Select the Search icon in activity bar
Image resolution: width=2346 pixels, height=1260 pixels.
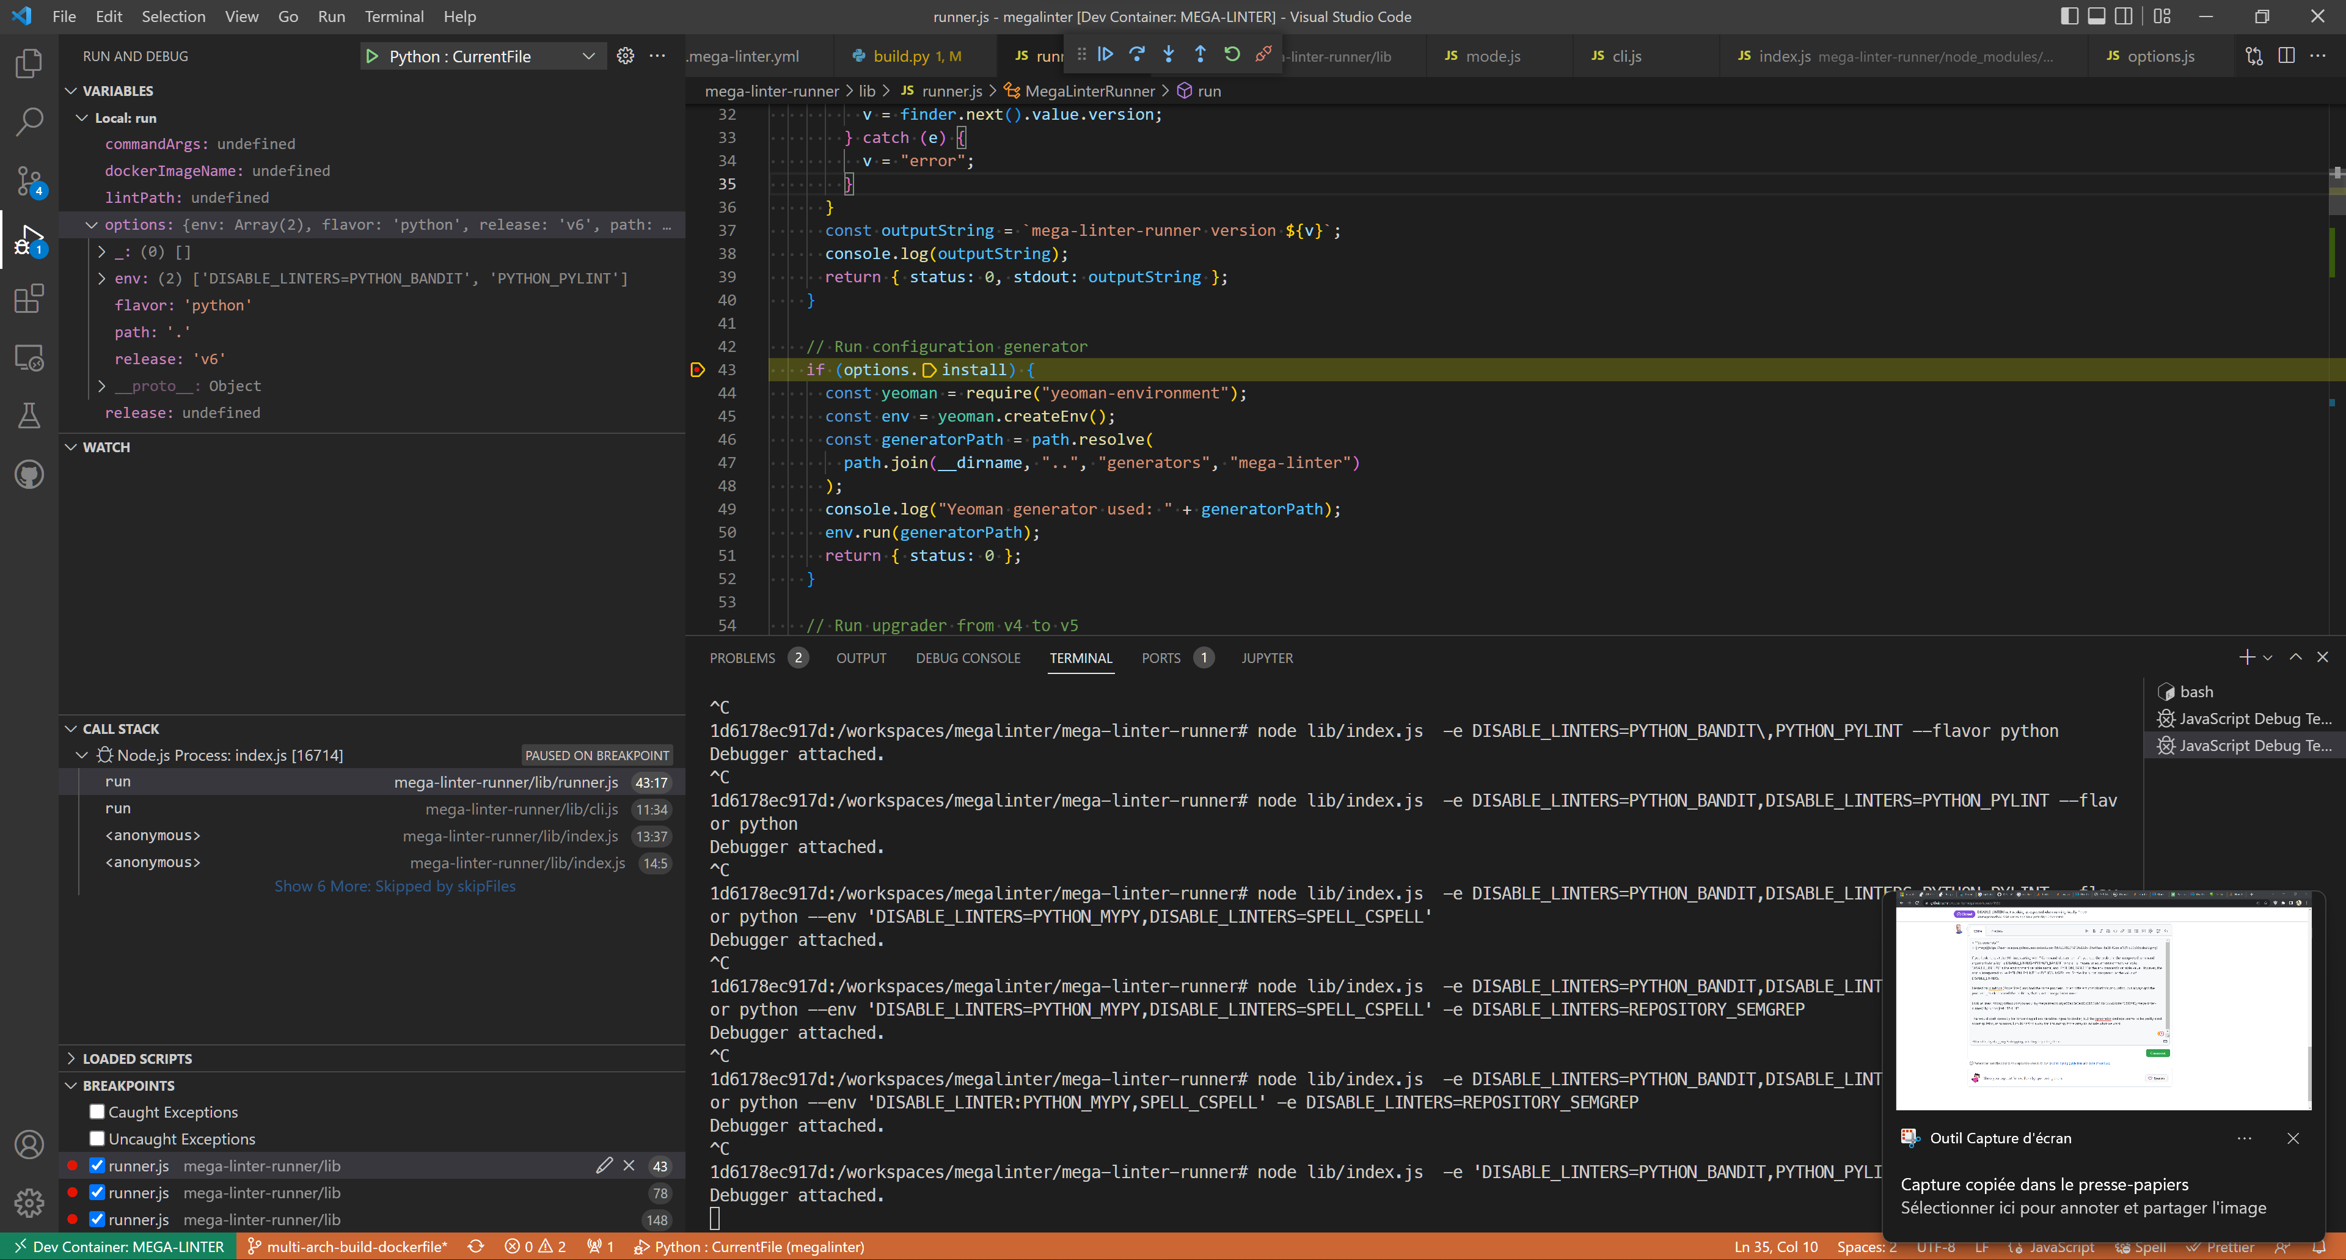(x=28, y=121)
